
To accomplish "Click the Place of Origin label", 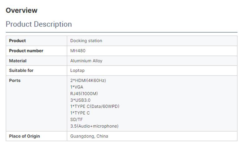I will (24, 136).
